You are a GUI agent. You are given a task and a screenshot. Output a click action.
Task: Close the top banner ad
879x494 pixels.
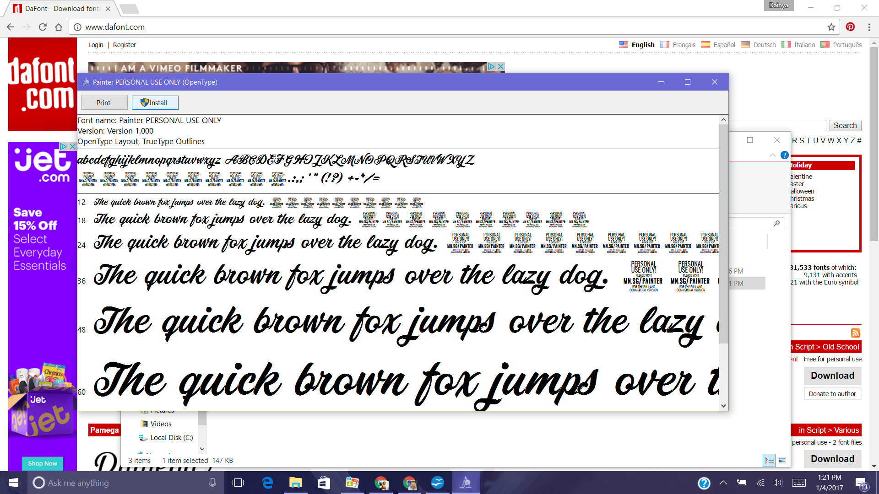[501, 67]
